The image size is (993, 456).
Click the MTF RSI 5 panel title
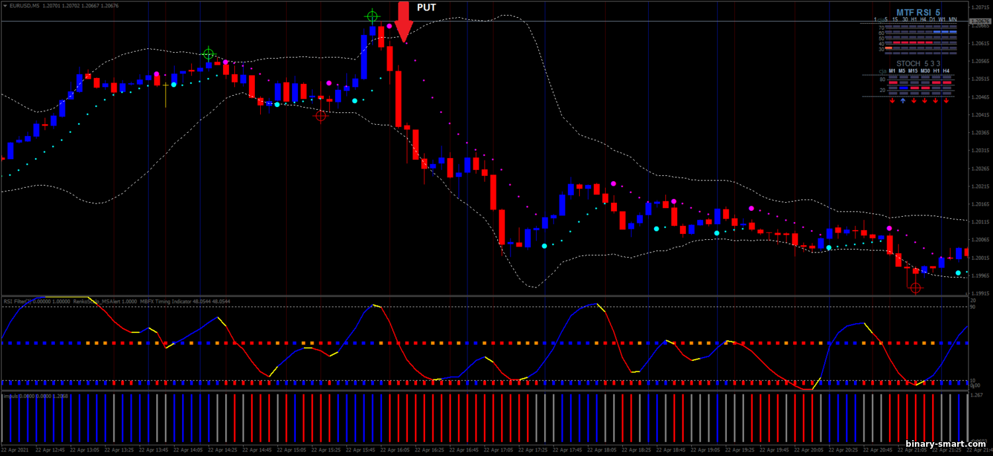pyautogui.click(x=917, y=12)
